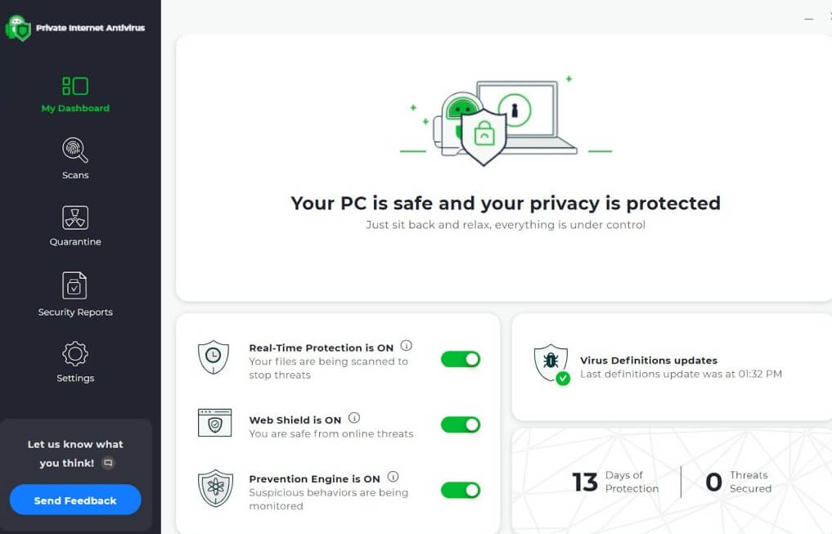Toggle the Prevention Engine off
832x534 pixels.
coord(461,490)
